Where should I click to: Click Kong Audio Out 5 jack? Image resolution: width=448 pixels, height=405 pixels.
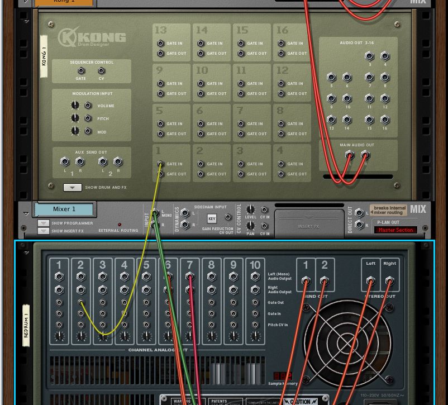click(x=331, y=77)
